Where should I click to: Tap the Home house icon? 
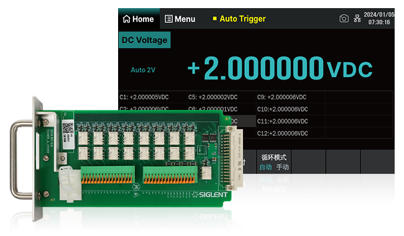pos(126,19)
